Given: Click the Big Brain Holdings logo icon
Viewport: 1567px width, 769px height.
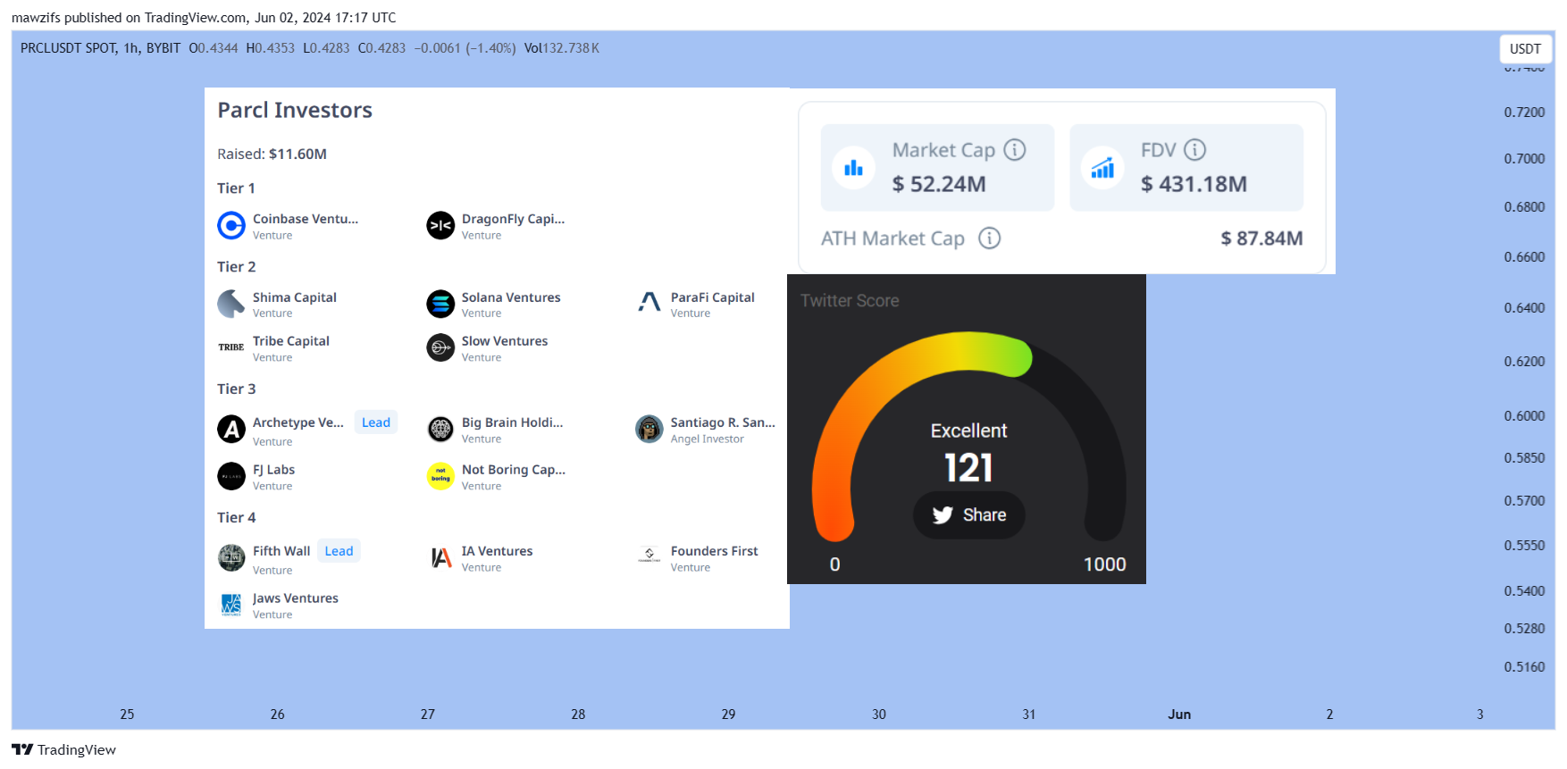Looking at the screenshot, I should point(440,430).
